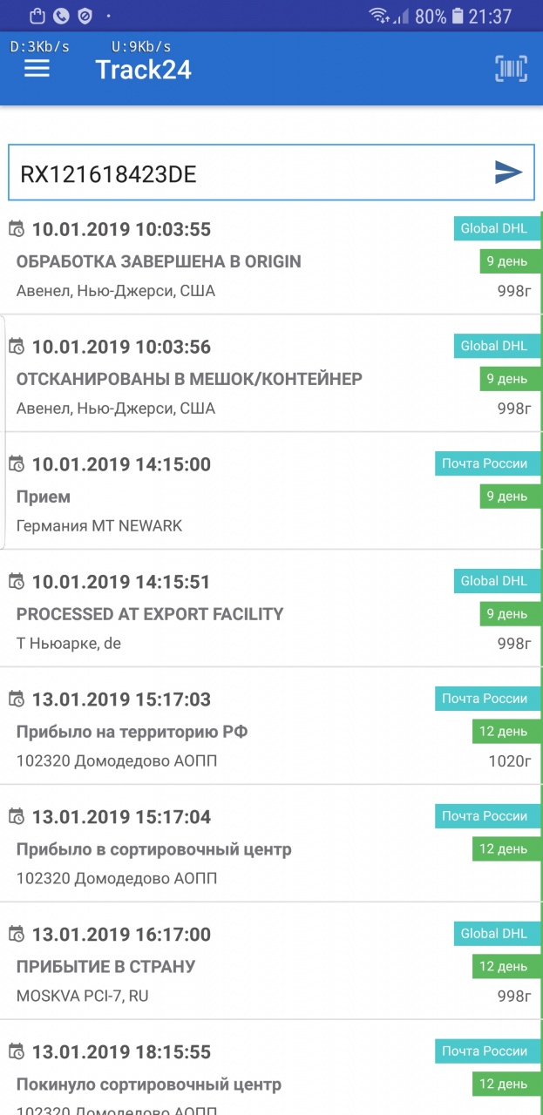Select Global DHL tag on first event
The image size is (543, 1115).
point(493,229)
